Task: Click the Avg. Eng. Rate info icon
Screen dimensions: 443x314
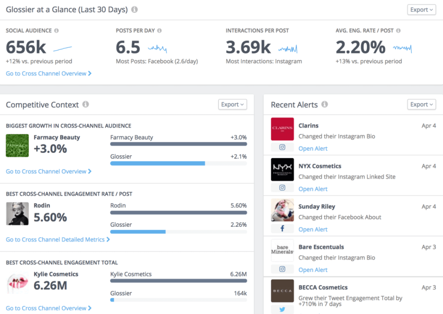Action: tap(398, 30)
